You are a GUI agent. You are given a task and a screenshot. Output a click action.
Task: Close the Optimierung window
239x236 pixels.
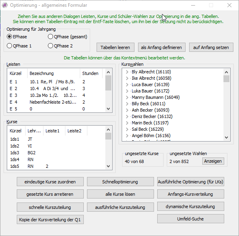(229, 5)
